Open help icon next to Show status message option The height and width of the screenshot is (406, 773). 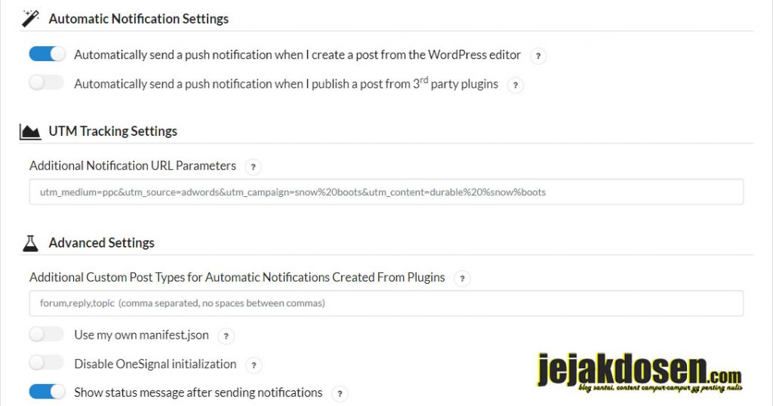(340, 394)
